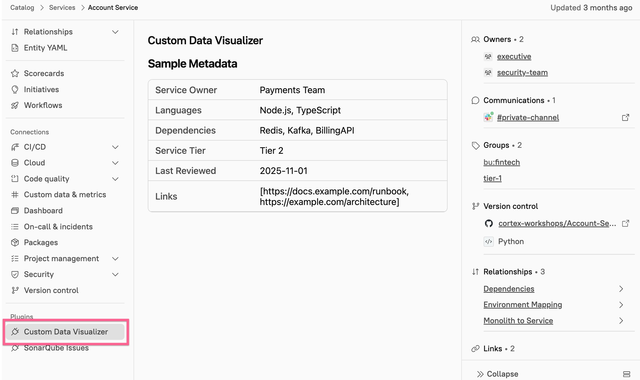Click the Scorecards star icon
Image resolution: width=640 pixels, height=380 pixels.
[x=15, y=74]
